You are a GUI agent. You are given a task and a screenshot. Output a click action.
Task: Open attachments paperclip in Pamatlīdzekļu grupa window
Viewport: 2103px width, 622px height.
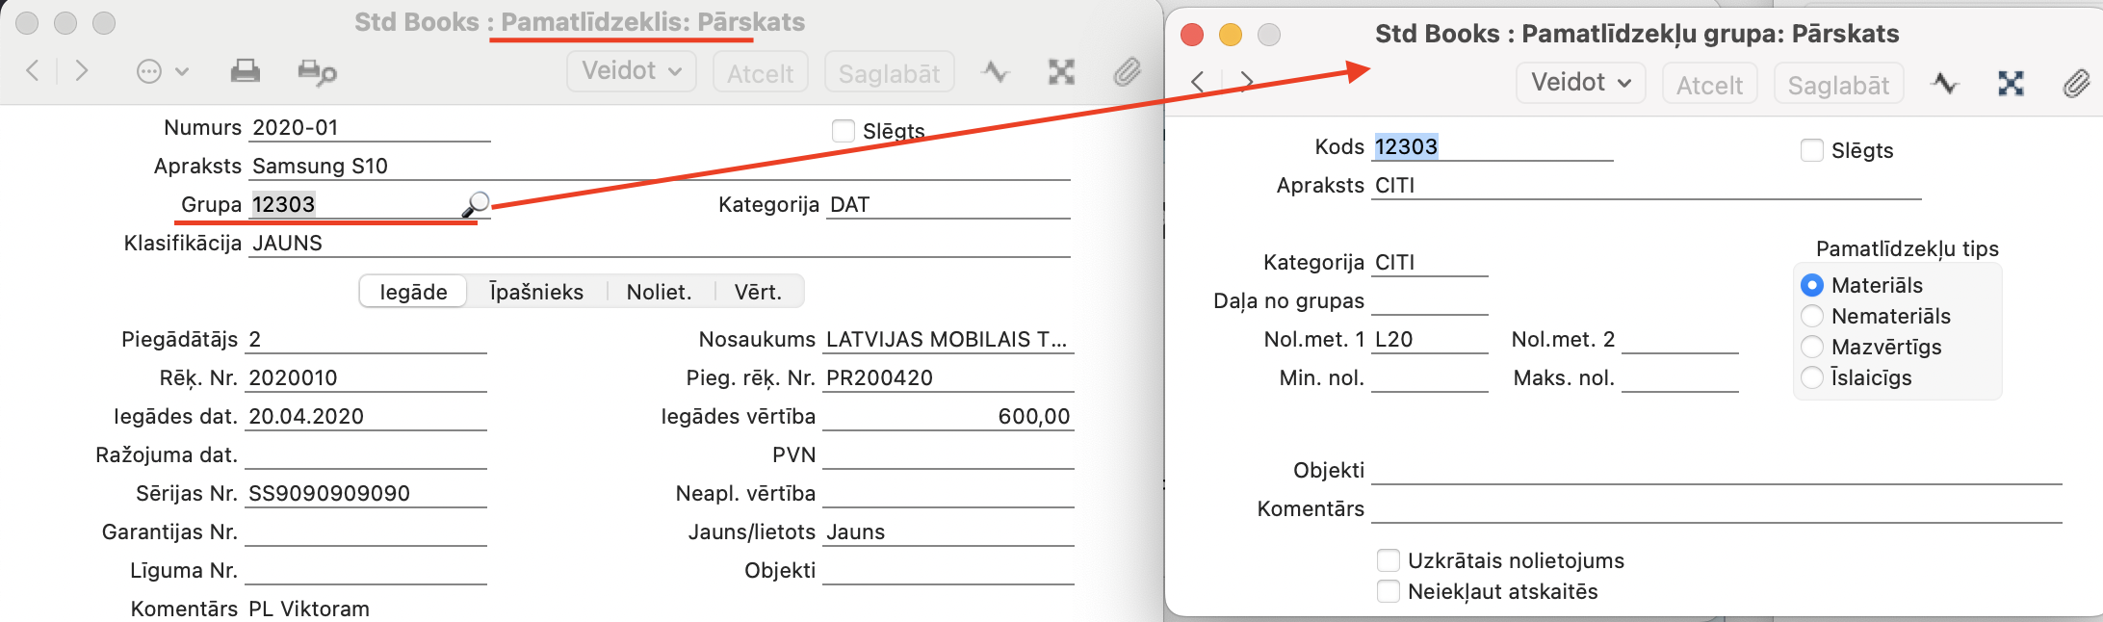tap(2076, 85)
